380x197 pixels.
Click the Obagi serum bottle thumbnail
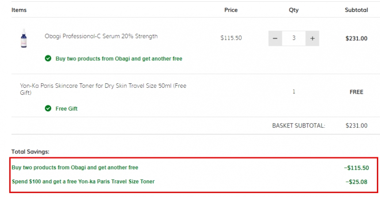click(23, 38)
